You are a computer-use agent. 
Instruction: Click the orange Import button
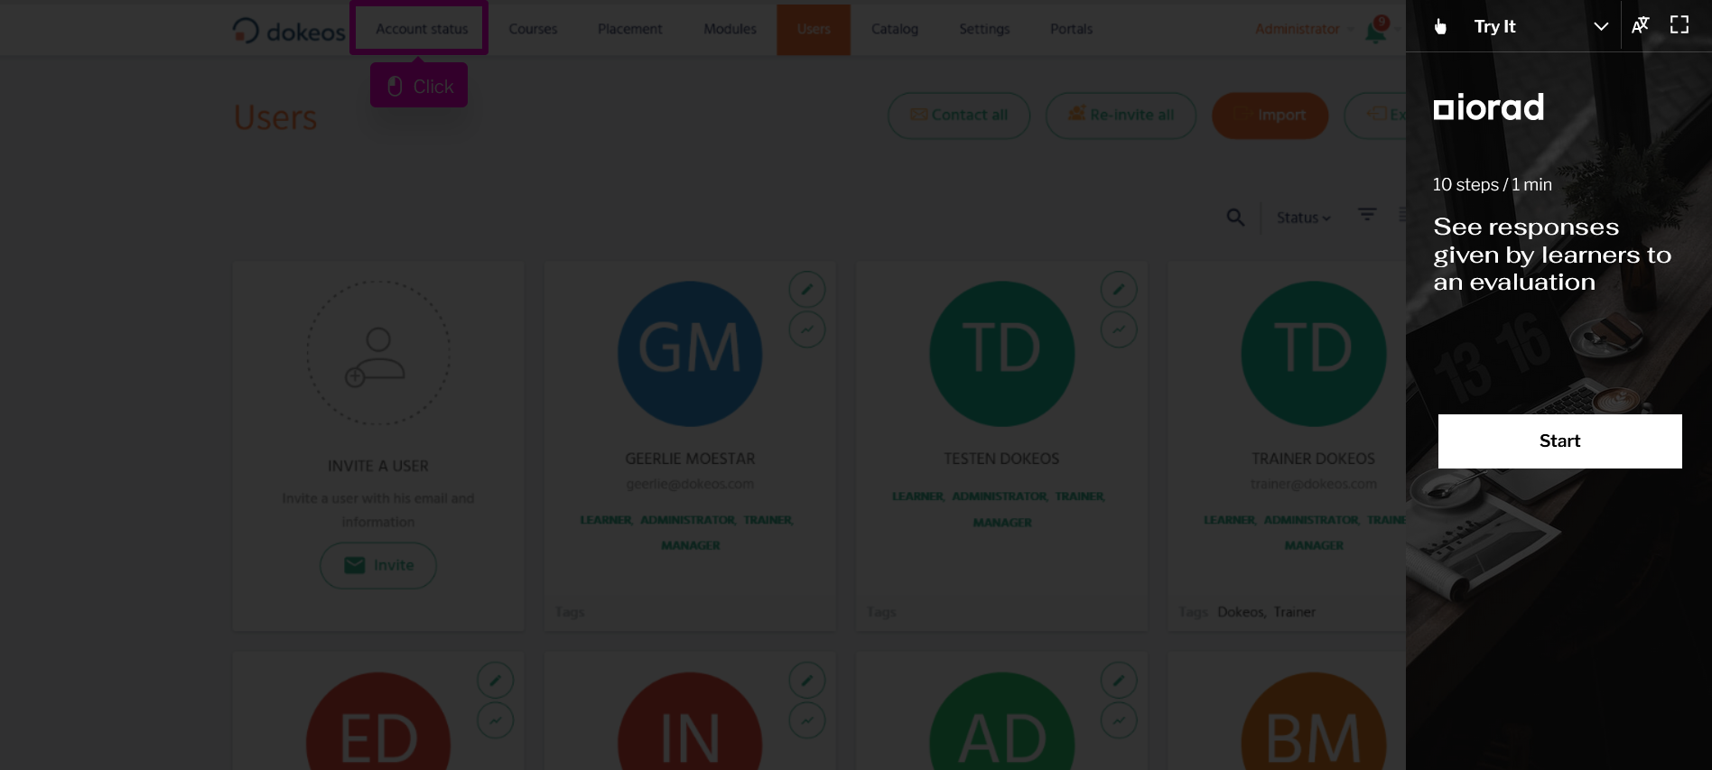click(x=1270, y=116)
